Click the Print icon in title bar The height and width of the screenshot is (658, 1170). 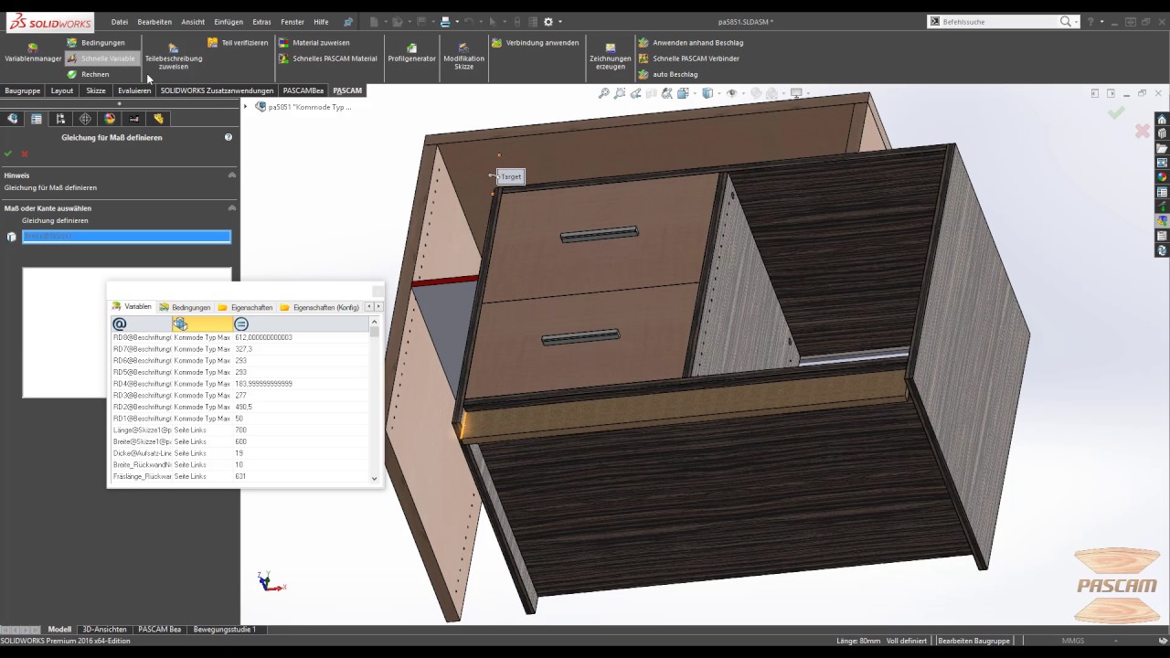pos(445,22)
